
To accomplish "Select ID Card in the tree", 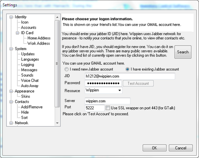I will (x=27, y=33).
